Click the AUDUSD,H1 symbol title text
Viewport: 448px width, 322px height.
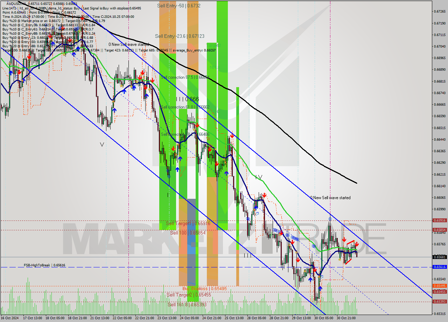[17, 3]
